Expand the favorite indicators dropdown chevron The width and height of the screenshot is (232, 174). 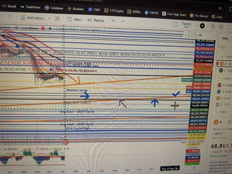tap(49, 18)
